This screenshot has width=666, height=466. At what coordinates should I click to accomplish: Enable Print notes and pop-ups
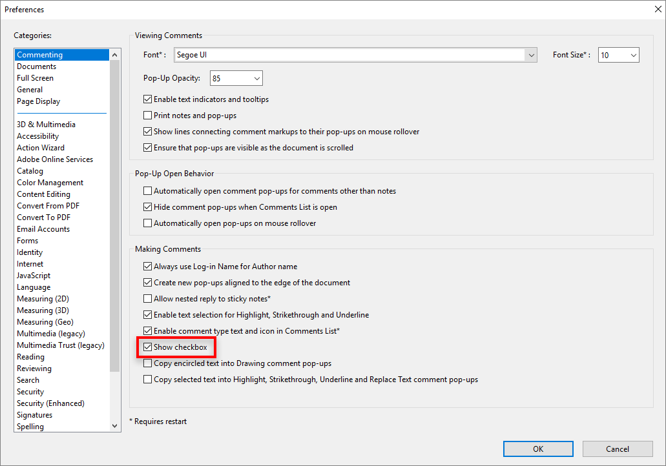(x=147, y=116)
